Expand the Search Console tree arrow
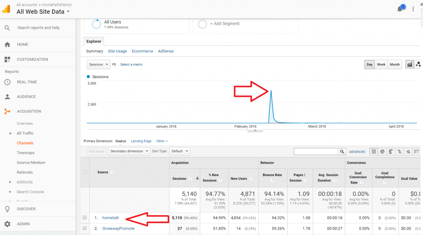 click(x=10, y=192)
